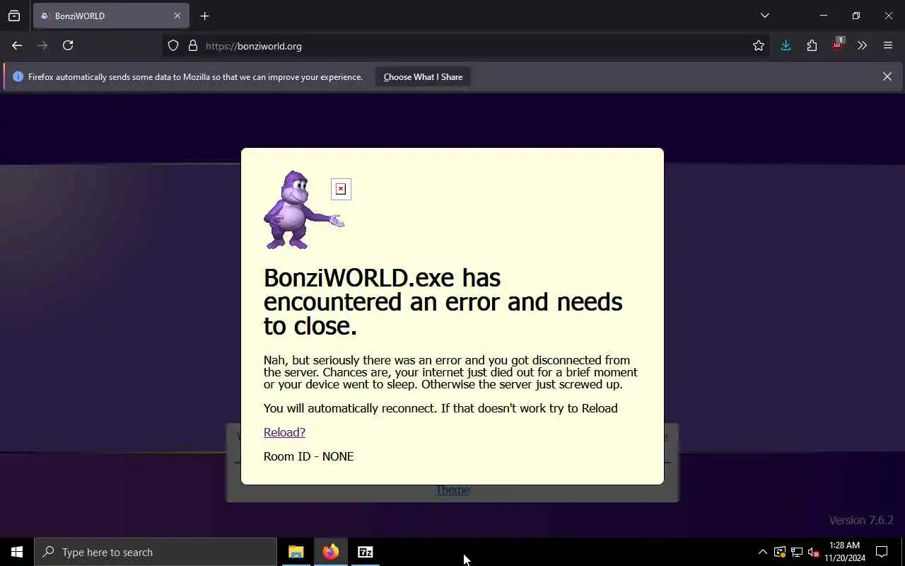This screenshot has height=566, width=905.
Task: Click the muted volume tray icon
Action: tap(814, 552)
